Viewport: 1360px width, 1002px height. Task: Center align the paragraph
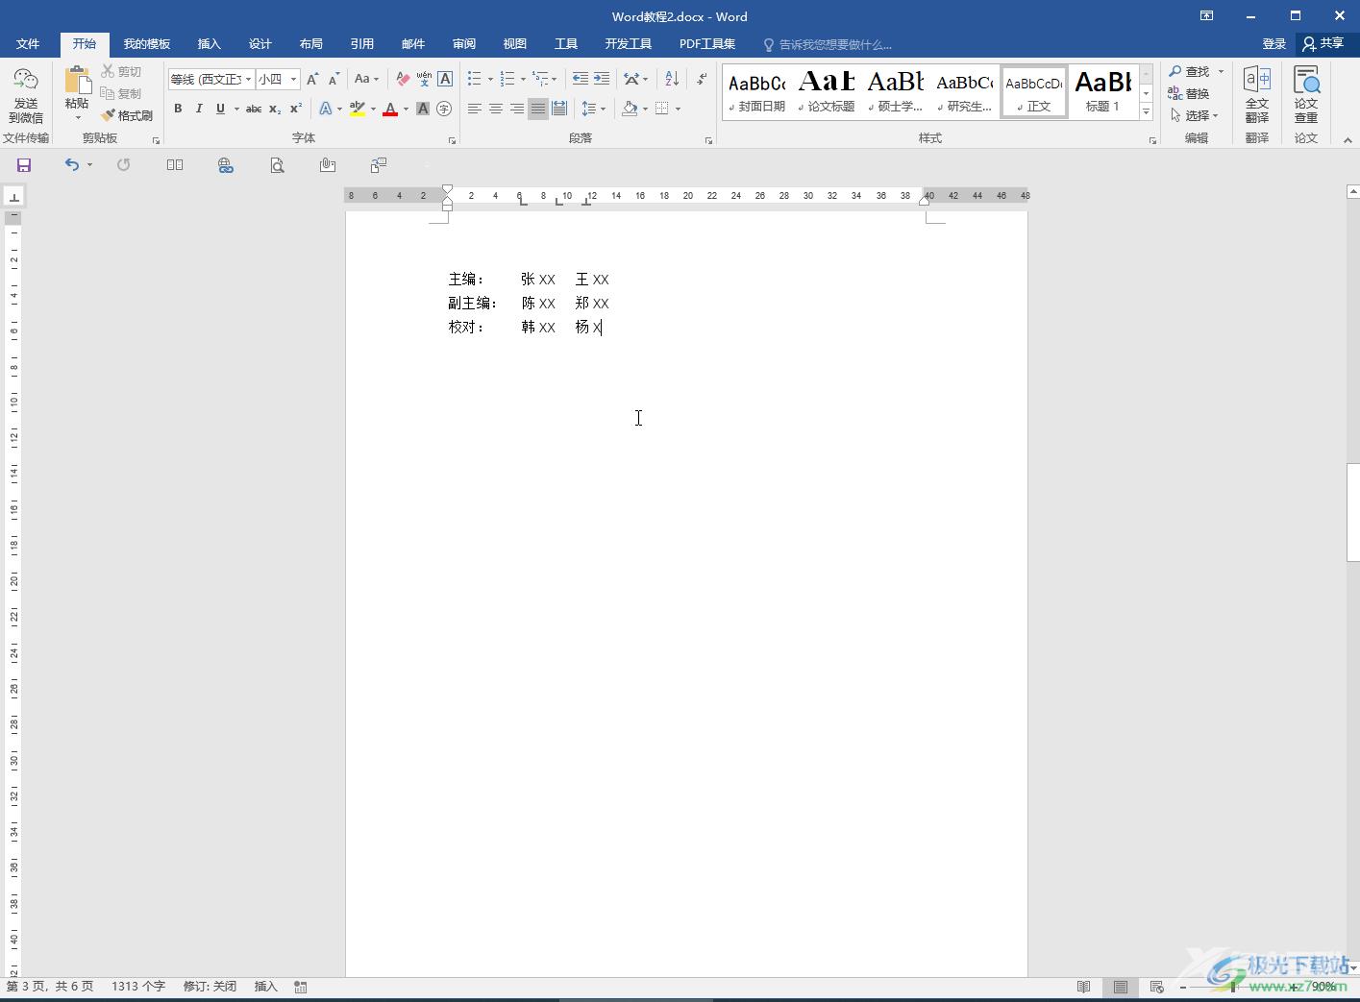coord(496,109)
